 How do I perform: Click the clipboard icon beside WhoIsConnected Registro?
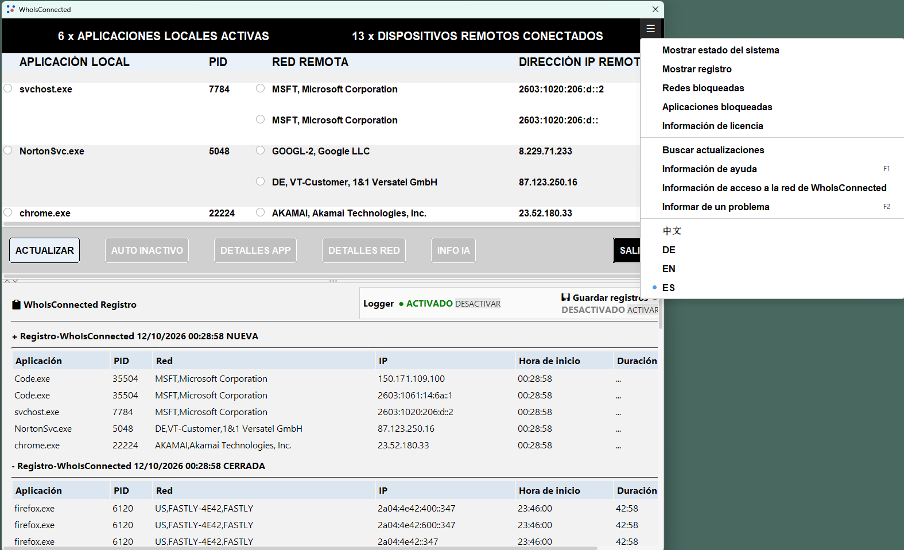[16, 305]
